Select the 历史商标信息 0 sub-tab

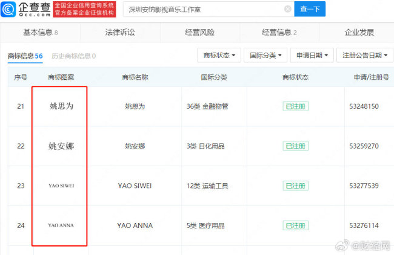(73, 56)
